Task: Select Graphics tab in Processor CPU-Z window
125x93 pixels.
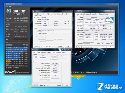Action: (x=102, y=14)
